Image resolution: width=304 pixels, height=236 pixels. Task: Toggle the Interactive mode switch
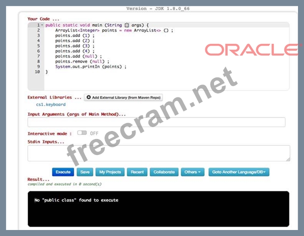81,133
